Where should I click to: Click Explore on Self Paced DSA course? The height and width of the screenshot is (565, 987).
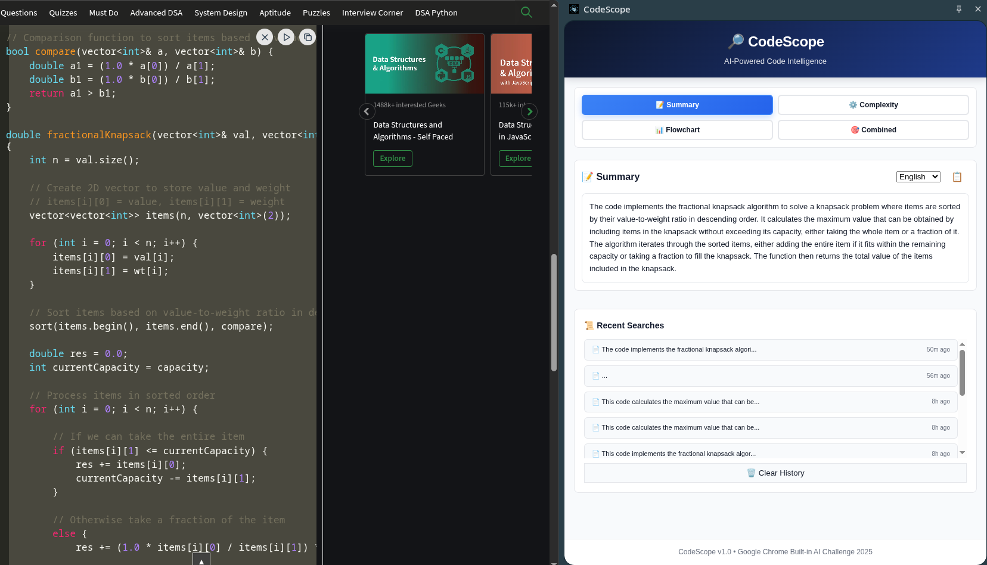point(393,159)
